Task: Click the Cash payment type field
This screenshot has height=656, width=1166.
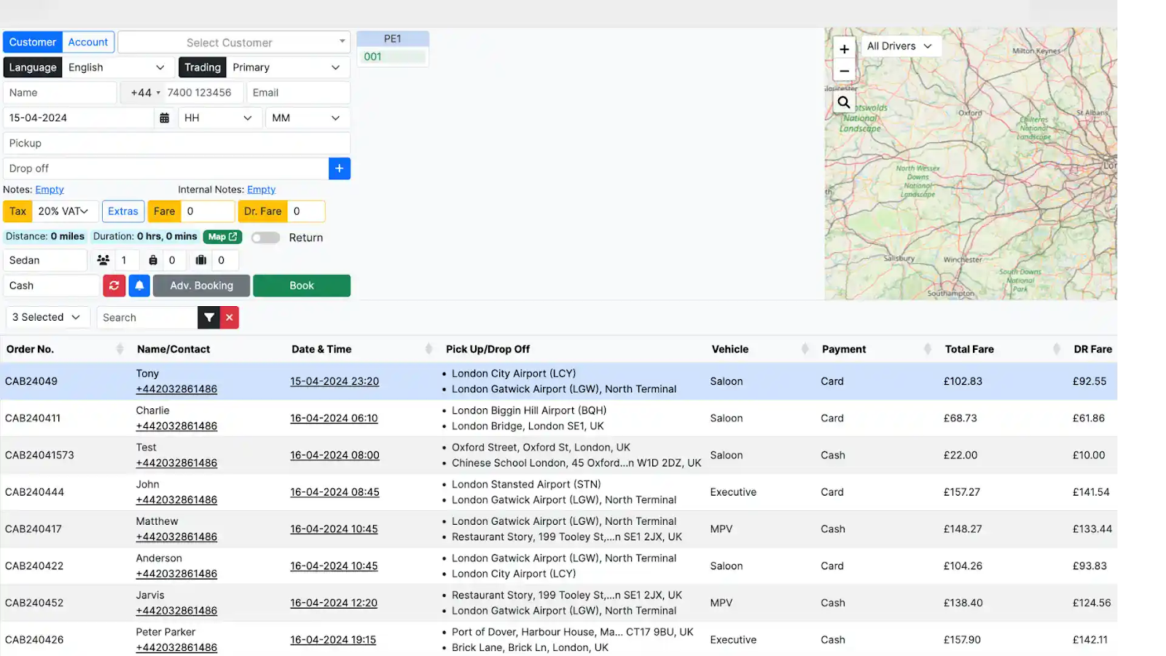Action: (x=51, y=286)
